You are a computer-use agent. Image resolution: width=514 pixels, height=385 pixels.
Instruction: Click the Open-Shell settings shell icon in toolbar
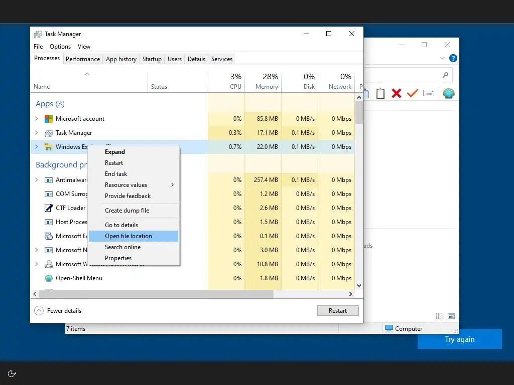pos(448,93)
